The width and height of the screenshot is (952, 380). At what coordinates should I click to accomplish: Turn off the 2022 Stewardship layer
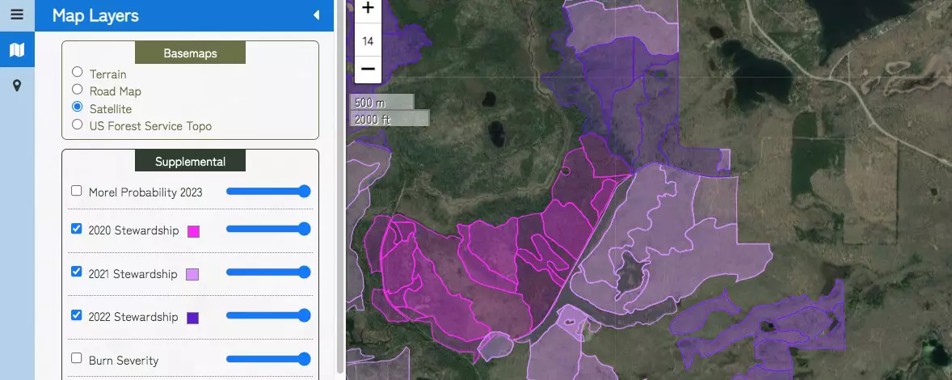click(x=77, y=315)
